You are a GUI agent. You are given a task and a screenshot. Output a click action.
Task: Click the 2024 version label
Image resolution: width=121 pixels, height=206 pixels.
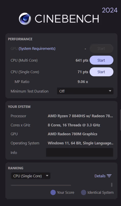point(110,10)
